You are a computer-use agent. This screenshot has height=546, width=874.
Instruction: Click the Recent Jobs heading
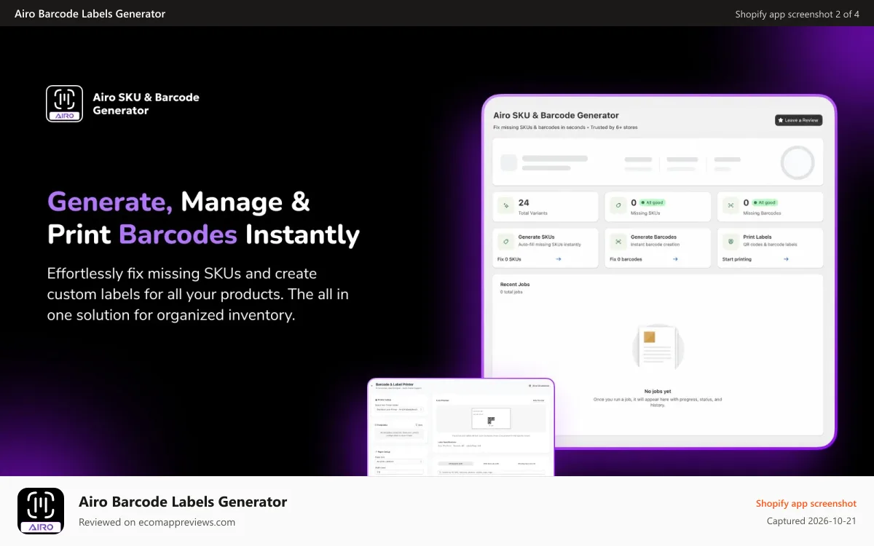515,284
